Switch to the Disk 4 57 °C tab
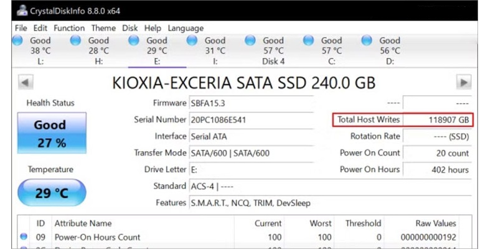The height and width of the screenshot is (252, 498). click(273, 51)
